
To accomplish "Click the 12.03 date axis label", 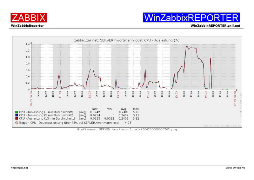I will [90, 95].
